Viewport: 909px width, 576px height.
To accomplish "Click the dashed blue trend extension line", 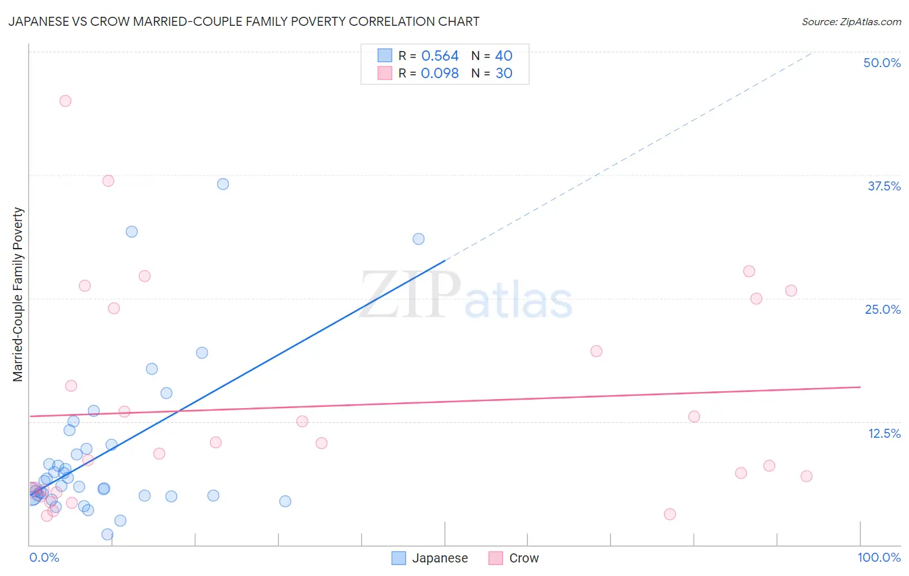I will (628, 156).
